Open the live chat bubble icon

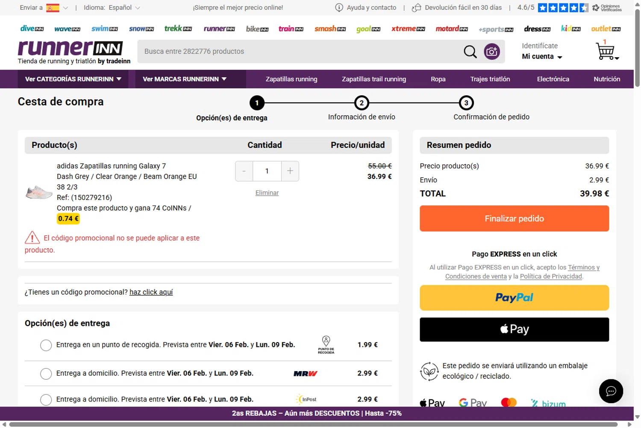pyautogui.click(x=611, y=391)
